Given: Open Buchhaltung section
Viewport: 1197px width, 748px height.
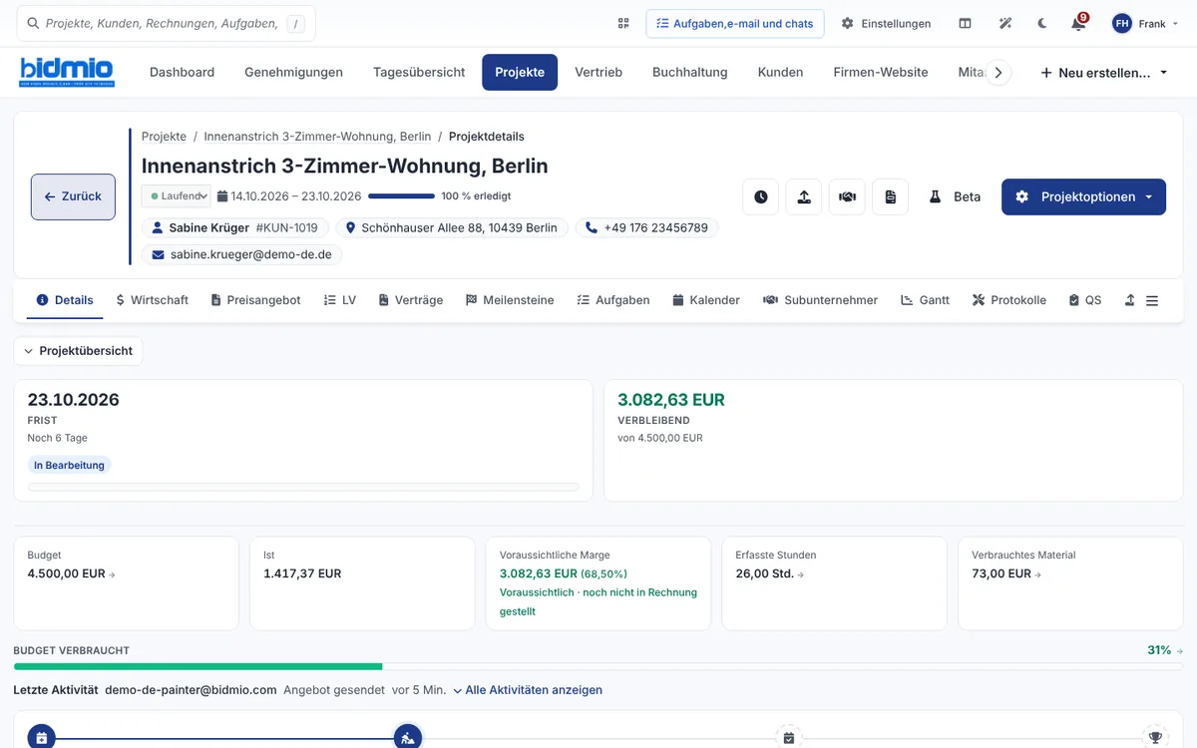Looking at the screenshot, I should [x=690, y=72].
